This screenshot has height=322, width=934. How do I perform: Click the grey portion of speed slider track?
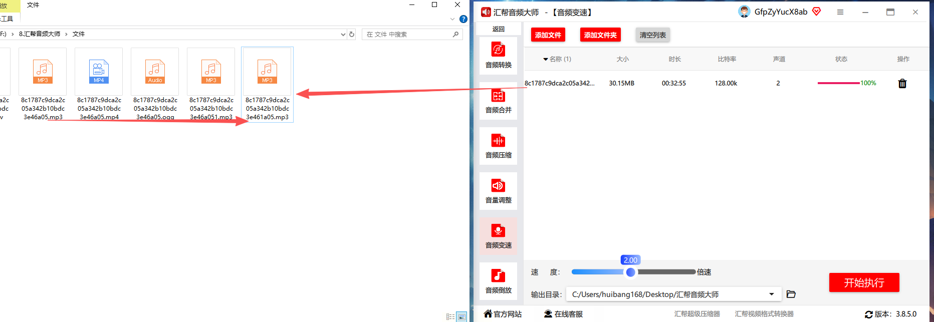point(666,272)
